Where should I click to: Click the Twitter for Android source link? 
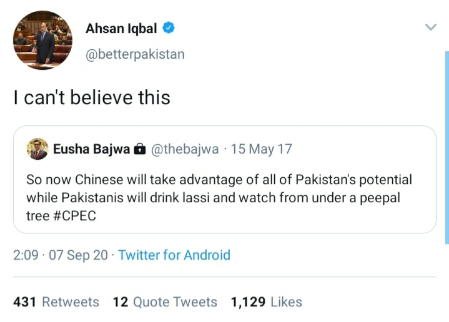(174, 255)
